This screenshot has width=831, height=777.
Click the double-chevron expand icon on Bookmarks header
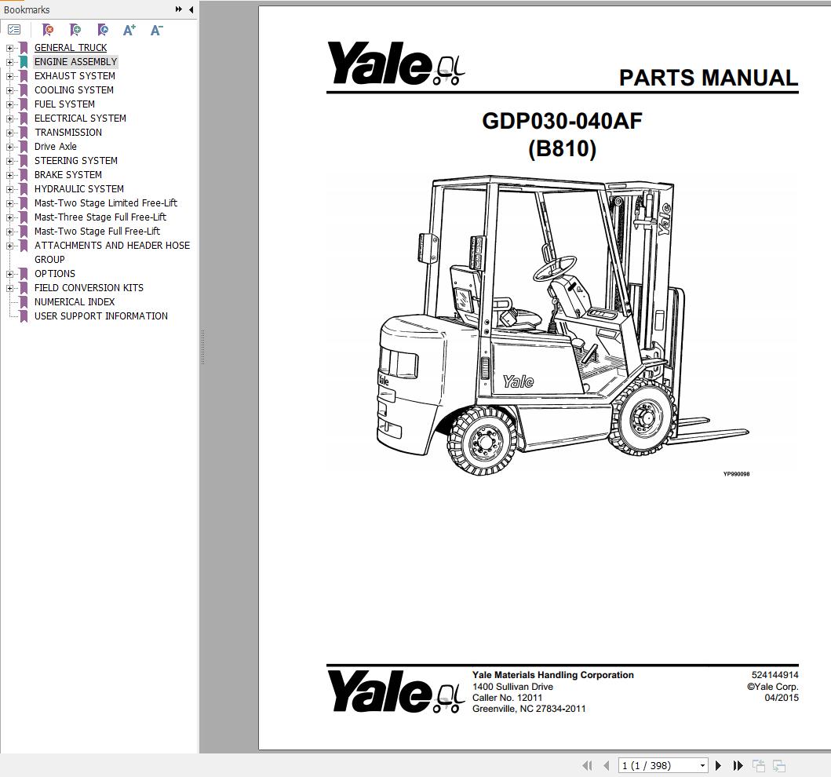(x=179, y=9)
